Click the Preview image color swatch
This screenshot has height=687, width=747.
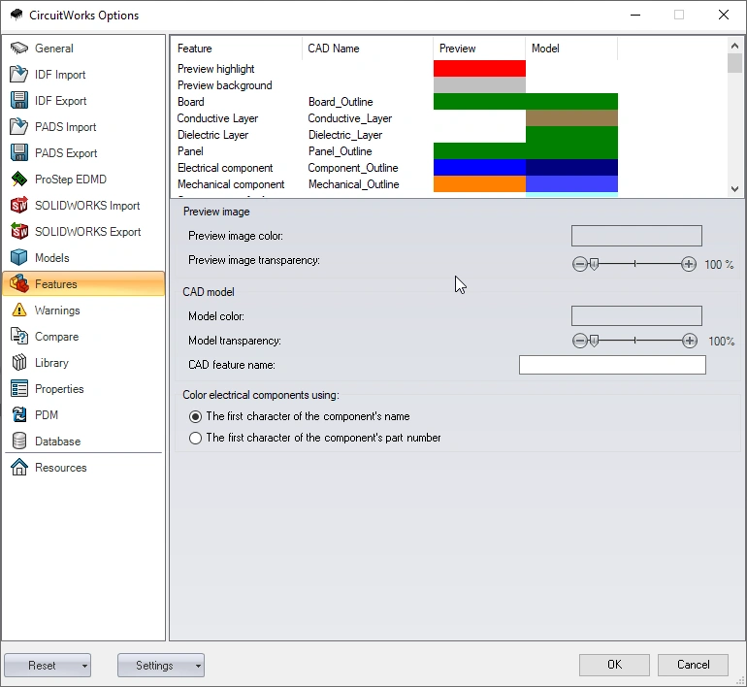pyautogui.click(x=636, y=236)
